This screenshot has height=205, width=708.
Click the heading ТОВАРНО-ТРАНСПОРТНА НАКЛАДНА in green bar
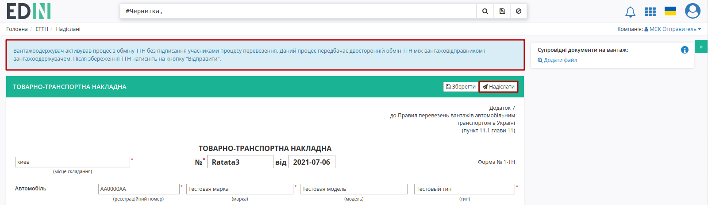[69, 87]
